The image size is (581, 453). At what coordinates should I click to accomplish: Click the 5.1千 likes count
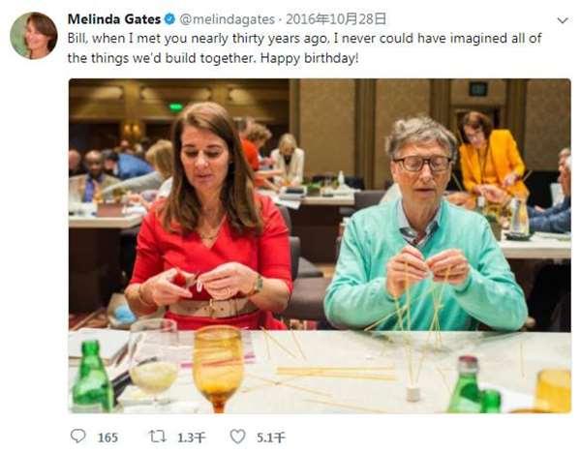click(271, 438)
